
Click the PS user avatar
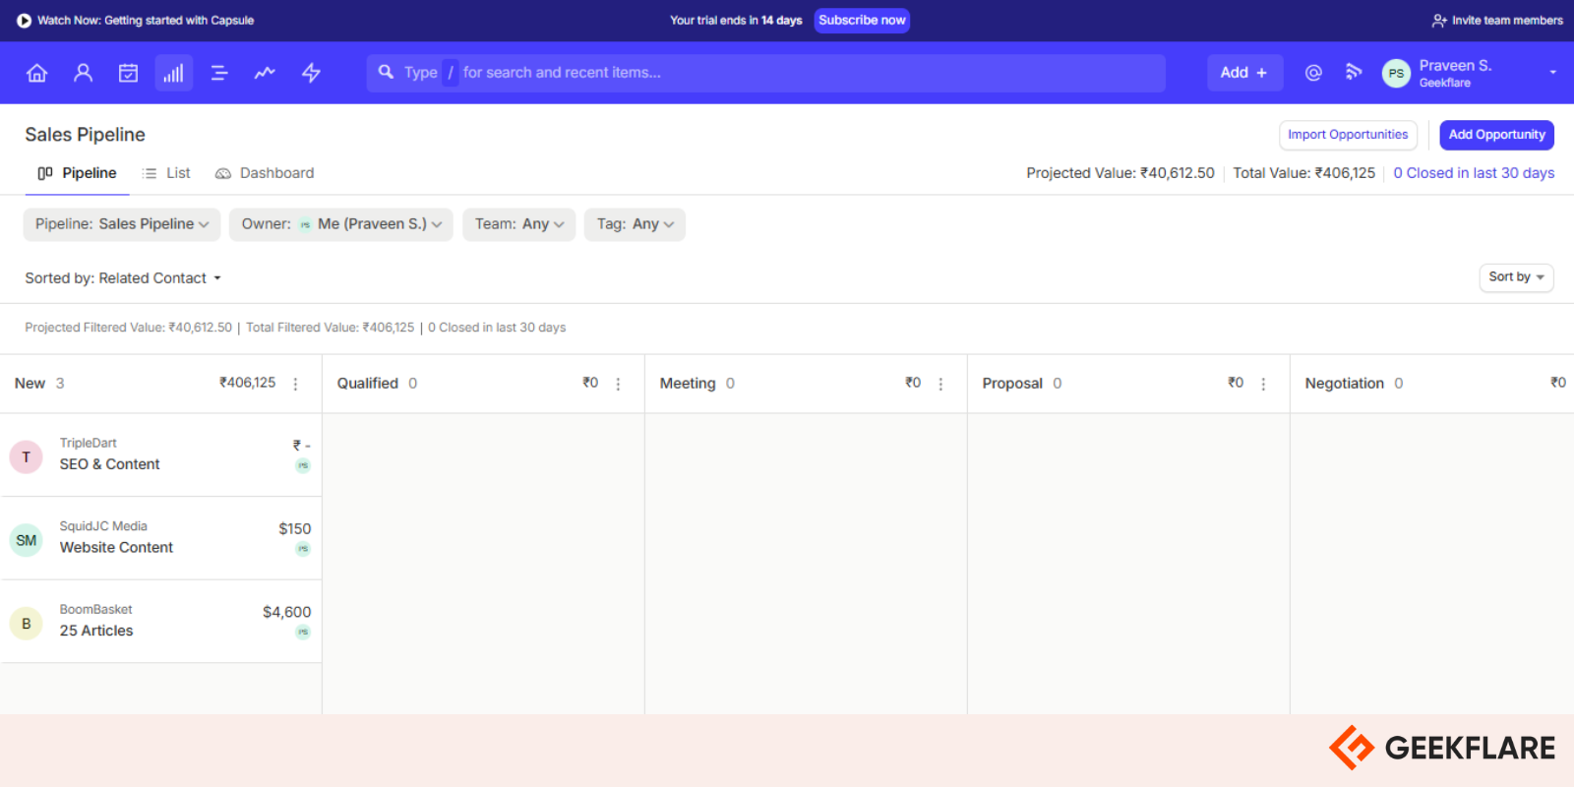coord(1396,73)
